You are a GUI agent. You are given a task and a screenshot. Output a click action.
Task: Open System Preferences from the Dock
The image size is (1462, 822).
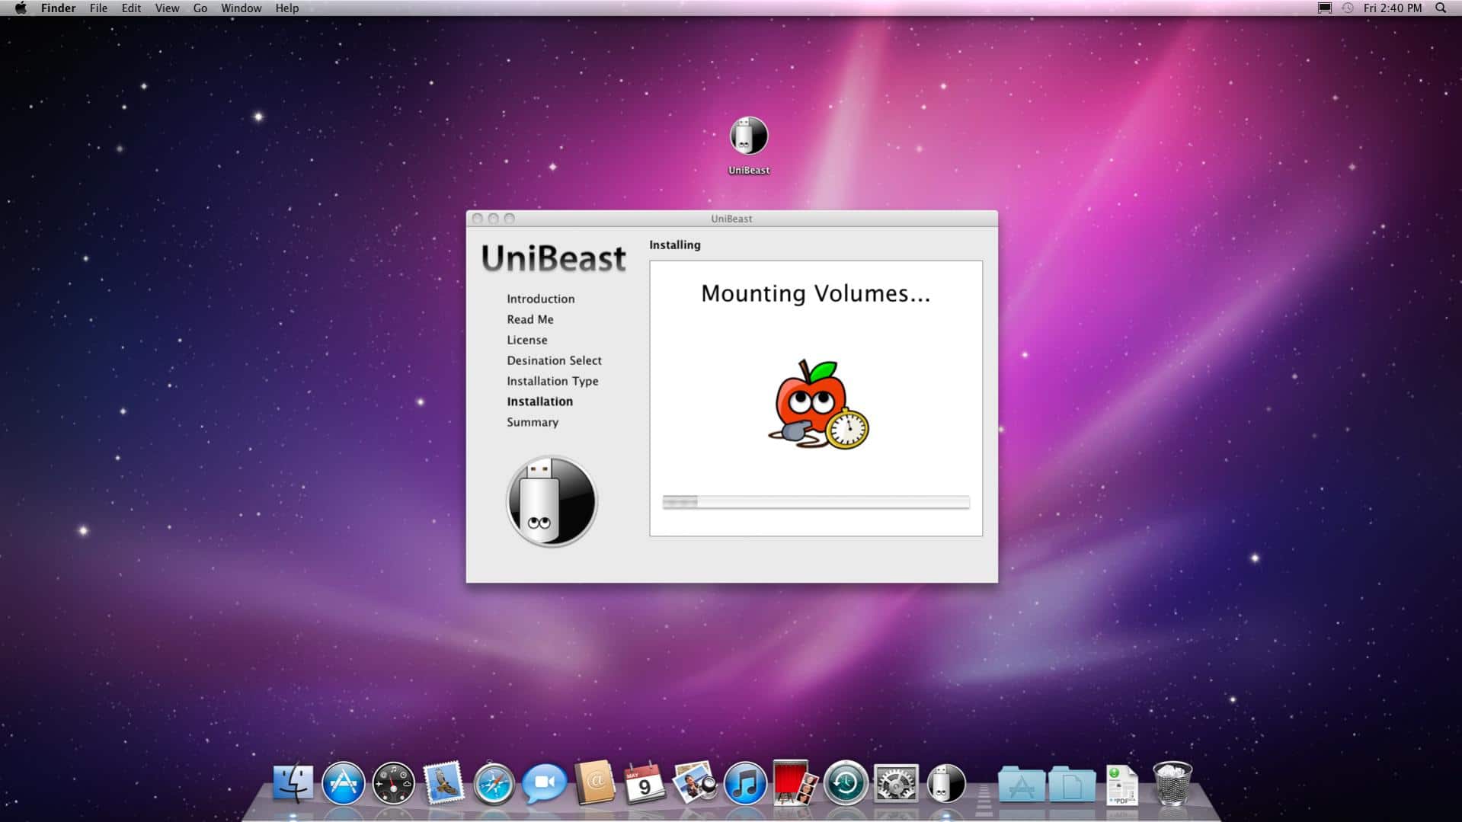click(896, 783)
